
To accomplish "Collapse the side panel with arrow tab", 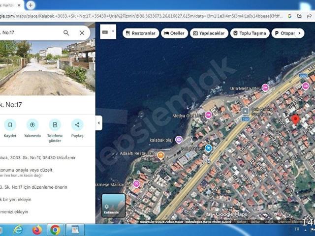I will point(98,123).
